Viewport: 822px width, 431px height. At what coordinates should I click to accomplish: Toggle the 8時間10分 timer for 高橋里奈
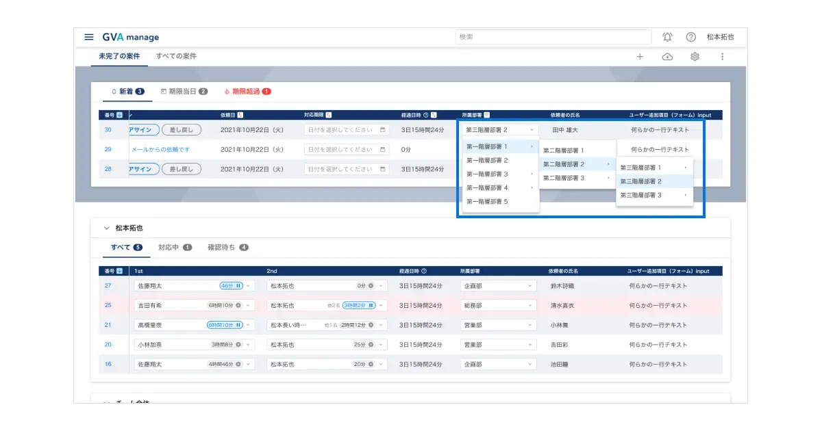(x=225, y=325)
